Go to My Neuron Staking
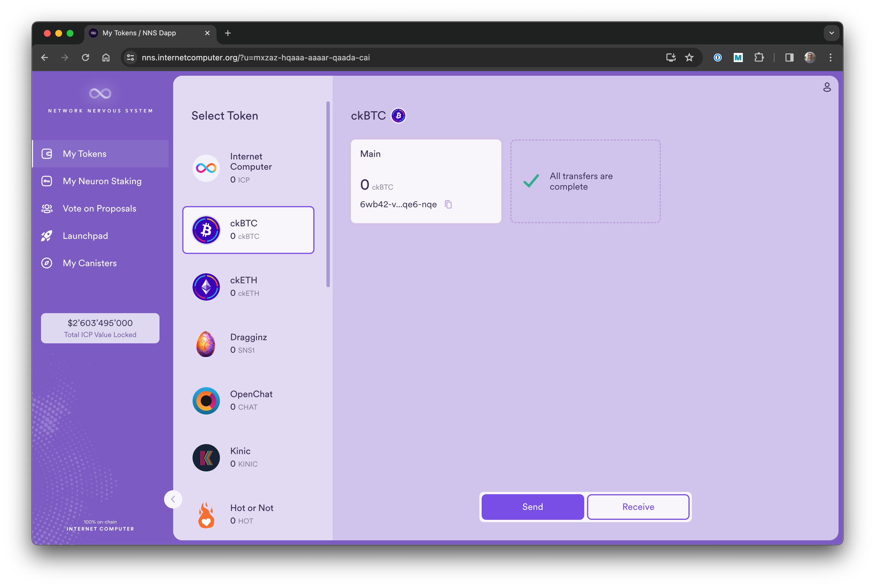Viewport: 875px width, 587px height. 102,181
